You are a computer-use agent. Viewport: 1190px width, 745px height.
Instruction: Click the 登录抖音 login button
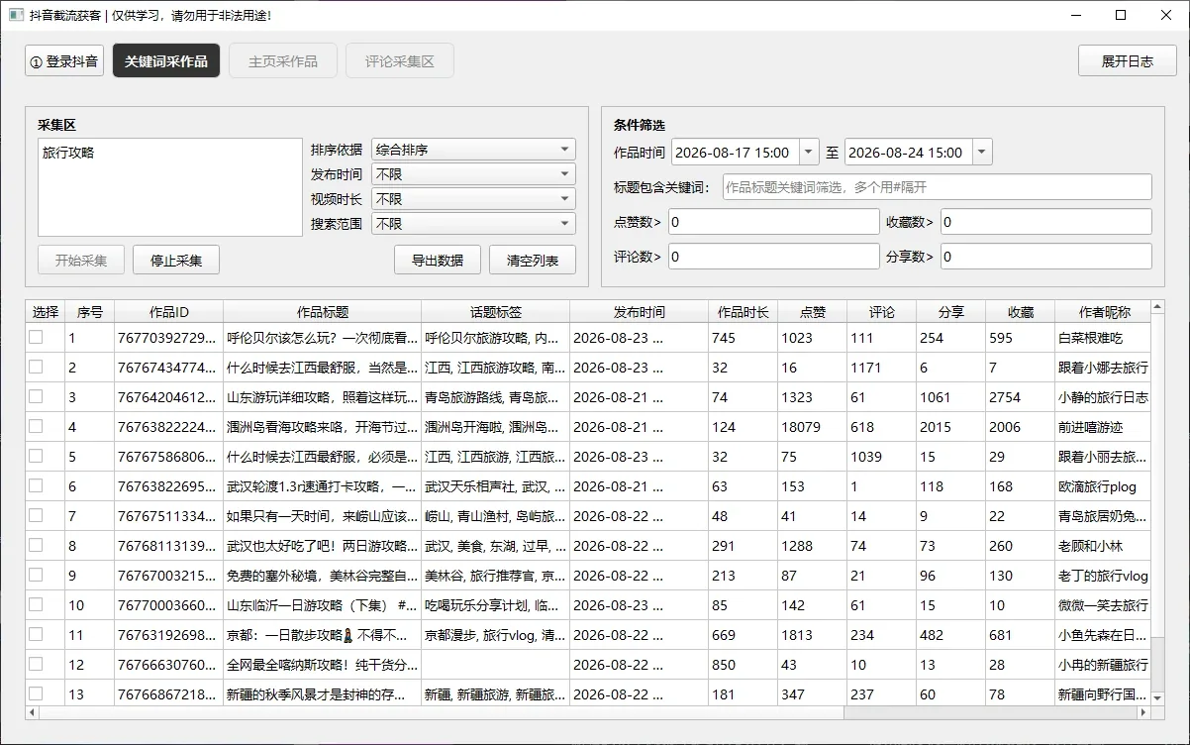click(x=64, y=61)
